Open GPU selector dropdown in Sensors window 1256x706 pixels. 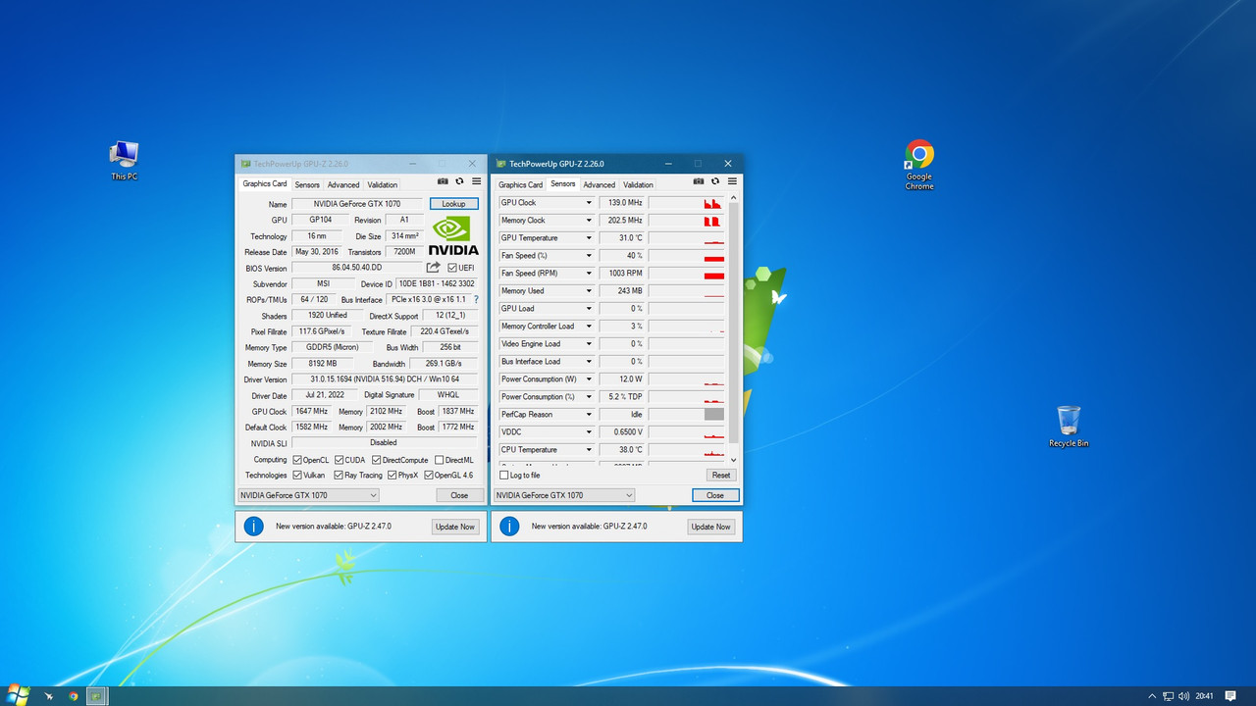564,495
